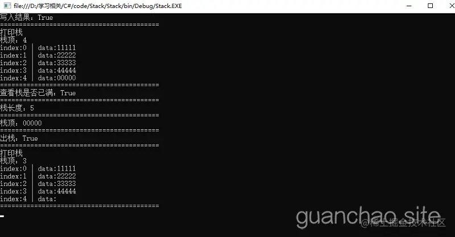Click the '栈长度: 5' output line
This screenshot has height=237, width=455.
click(x=17, y=108)
